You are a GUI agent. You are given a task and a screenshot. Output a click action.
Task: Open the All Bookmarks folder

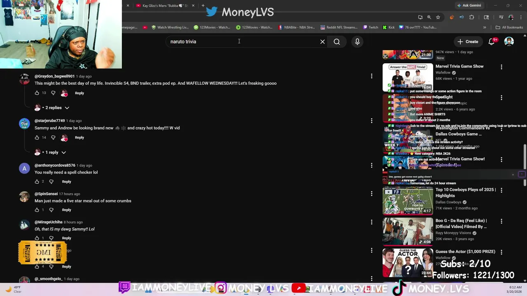click(509, 27)
